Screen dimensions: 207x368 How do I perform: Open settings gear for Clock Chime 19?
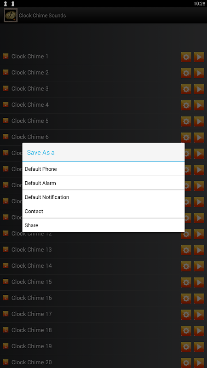pos(186,347)
